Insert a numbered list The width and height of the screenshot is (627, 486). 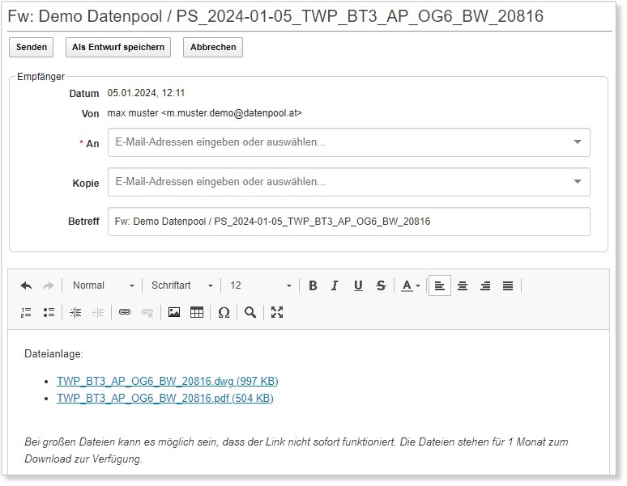pos(26,312)
